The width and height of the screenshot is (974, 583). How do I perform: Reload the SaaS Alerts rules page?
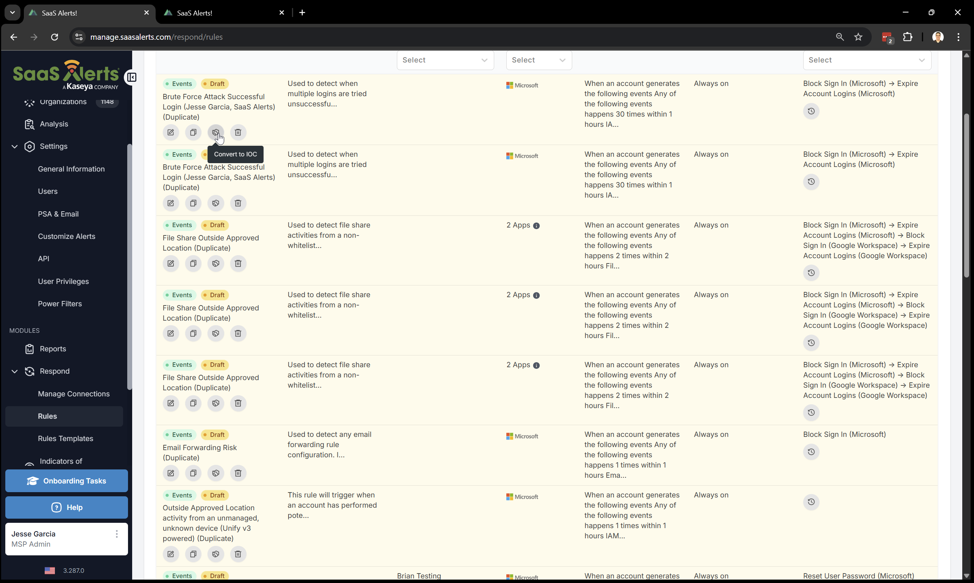pos(54,37)
